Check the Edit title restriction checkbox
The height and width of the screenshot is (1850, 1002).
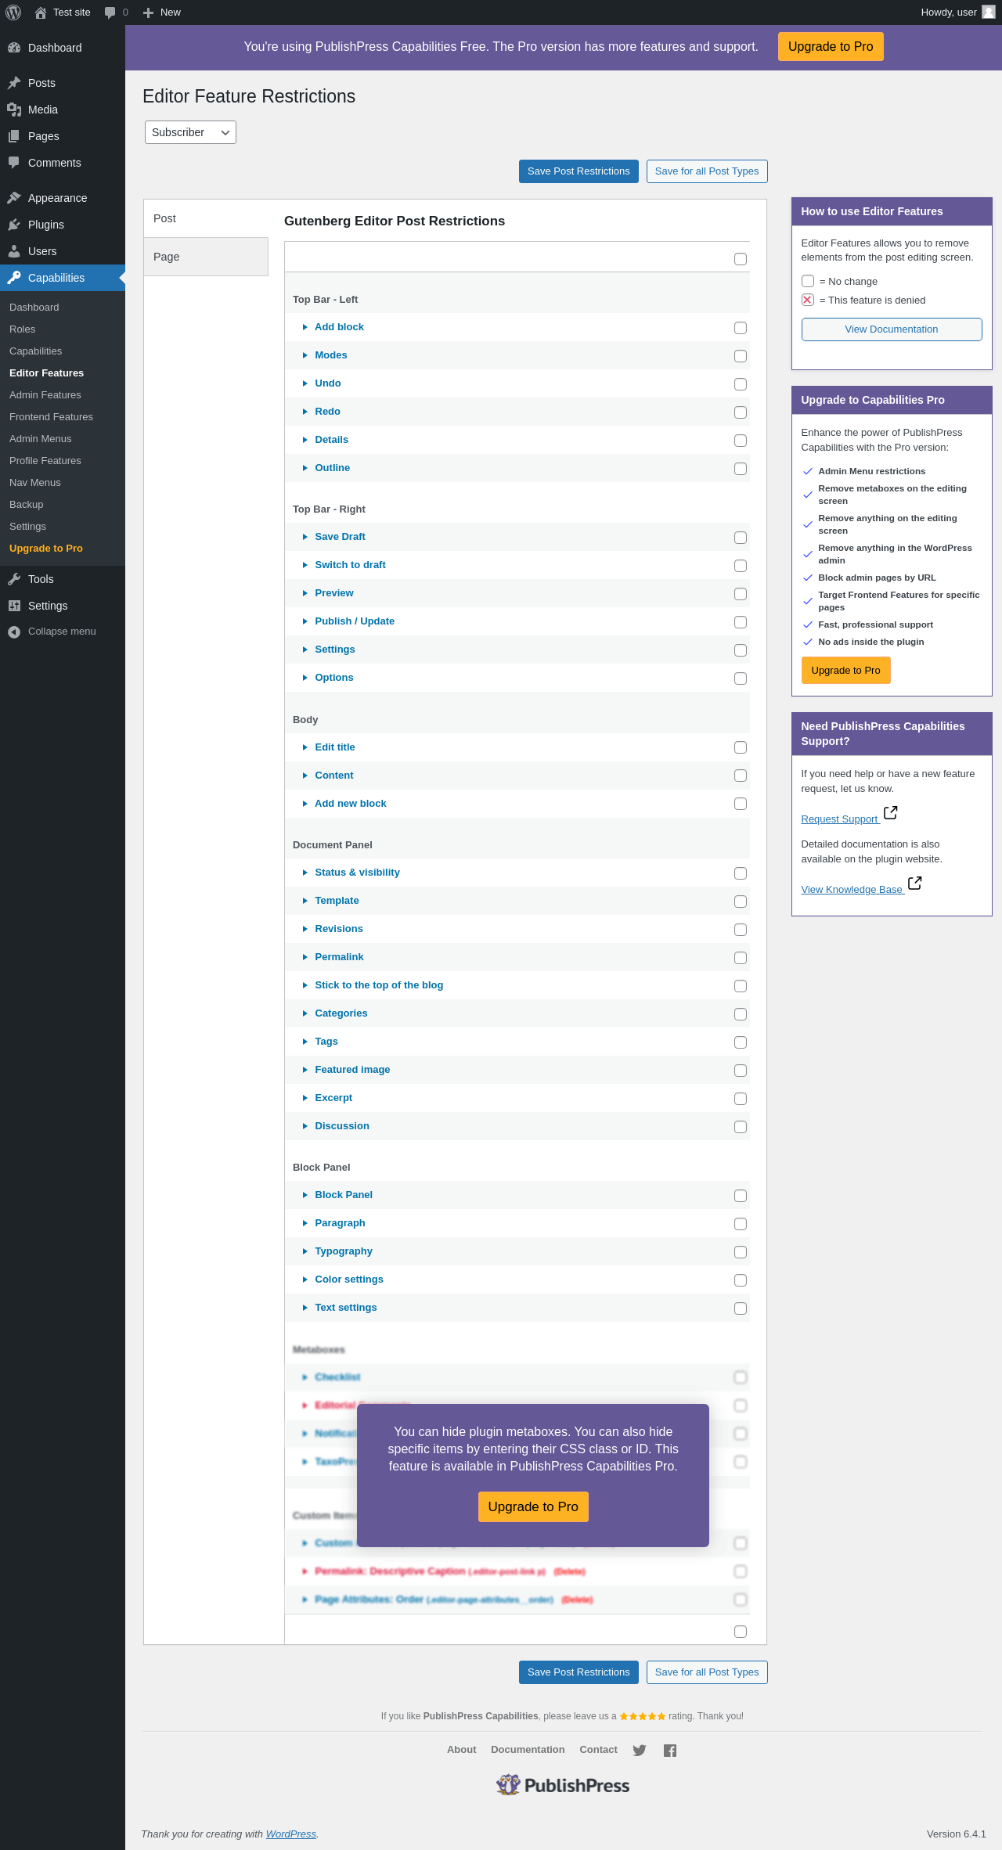[741, 747]
